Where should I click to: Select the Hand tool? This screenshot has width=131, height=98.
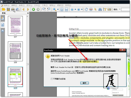point(86,9)
